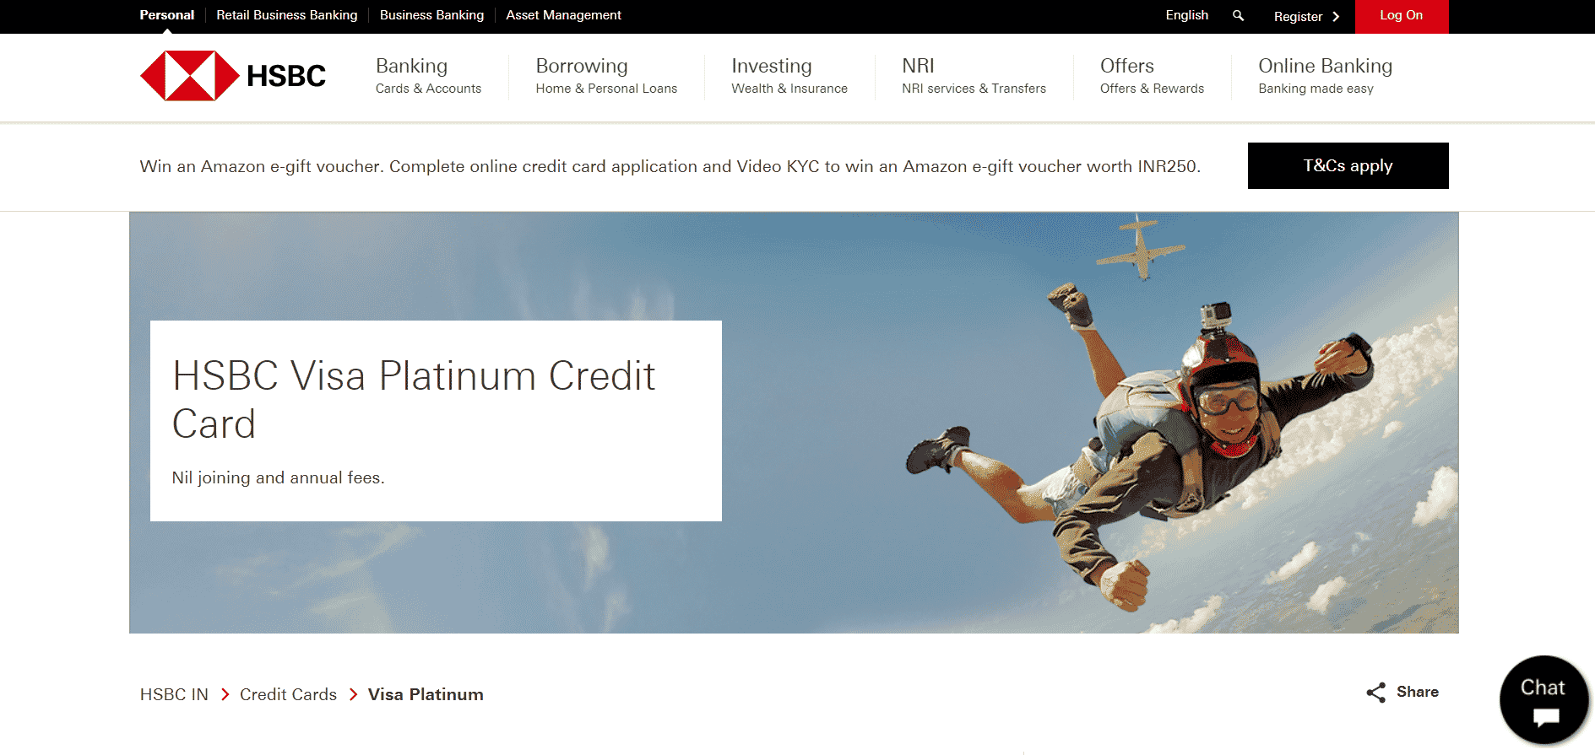
Task: Click the Amazon e-gift voucher banner text
Action: point(670,166)
